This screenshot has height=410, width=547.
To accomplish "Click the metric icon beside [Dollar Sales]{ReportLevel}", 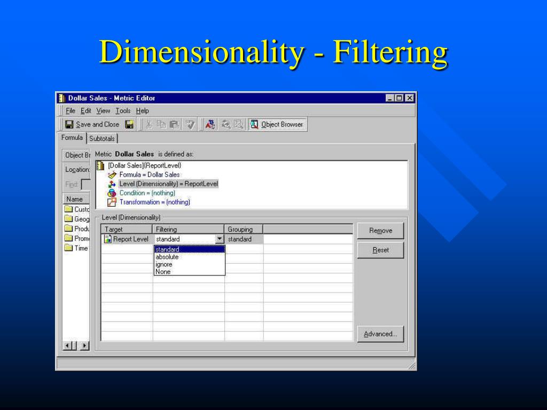I will click(x=100, y=165).
